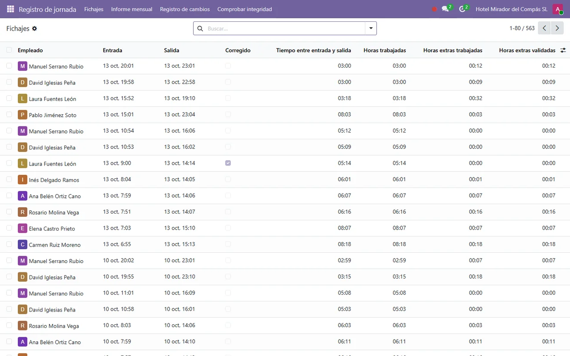Go to the previous page of records
The image size is (570, 356).
[x=544, y=28]
